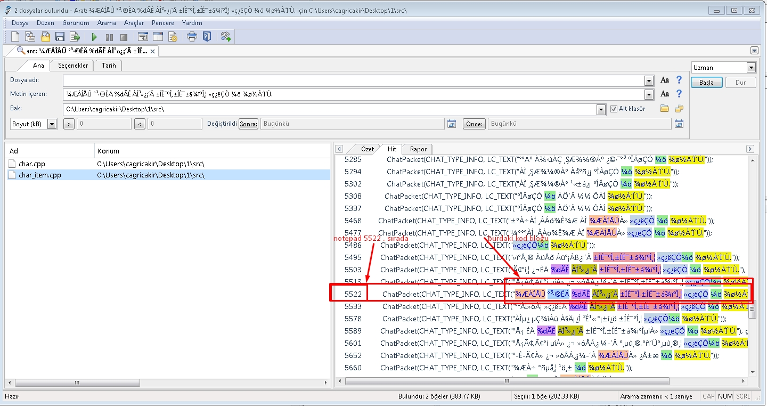The height and width of the screenshot is (406, 767).
Task: Open the Boyut (kB) dropdown
Action: pos(51,123)
